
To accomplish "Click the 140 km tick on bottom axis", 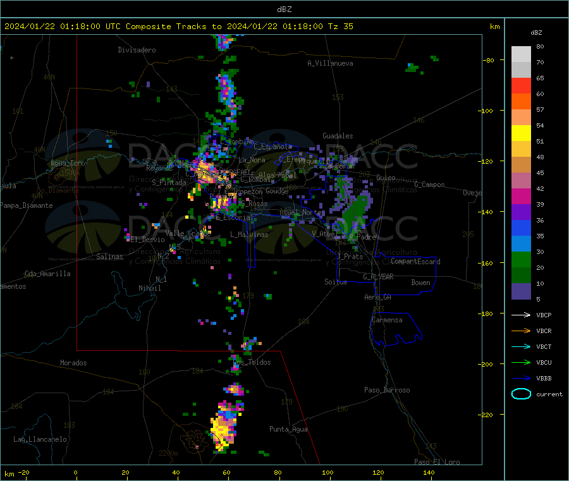I will (429, 472).
